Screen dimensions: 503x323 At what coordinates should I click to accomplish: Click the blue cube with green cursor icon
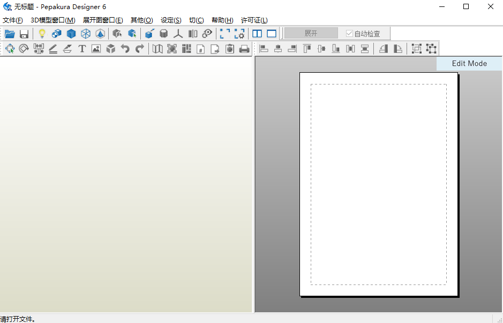point(132,34)
